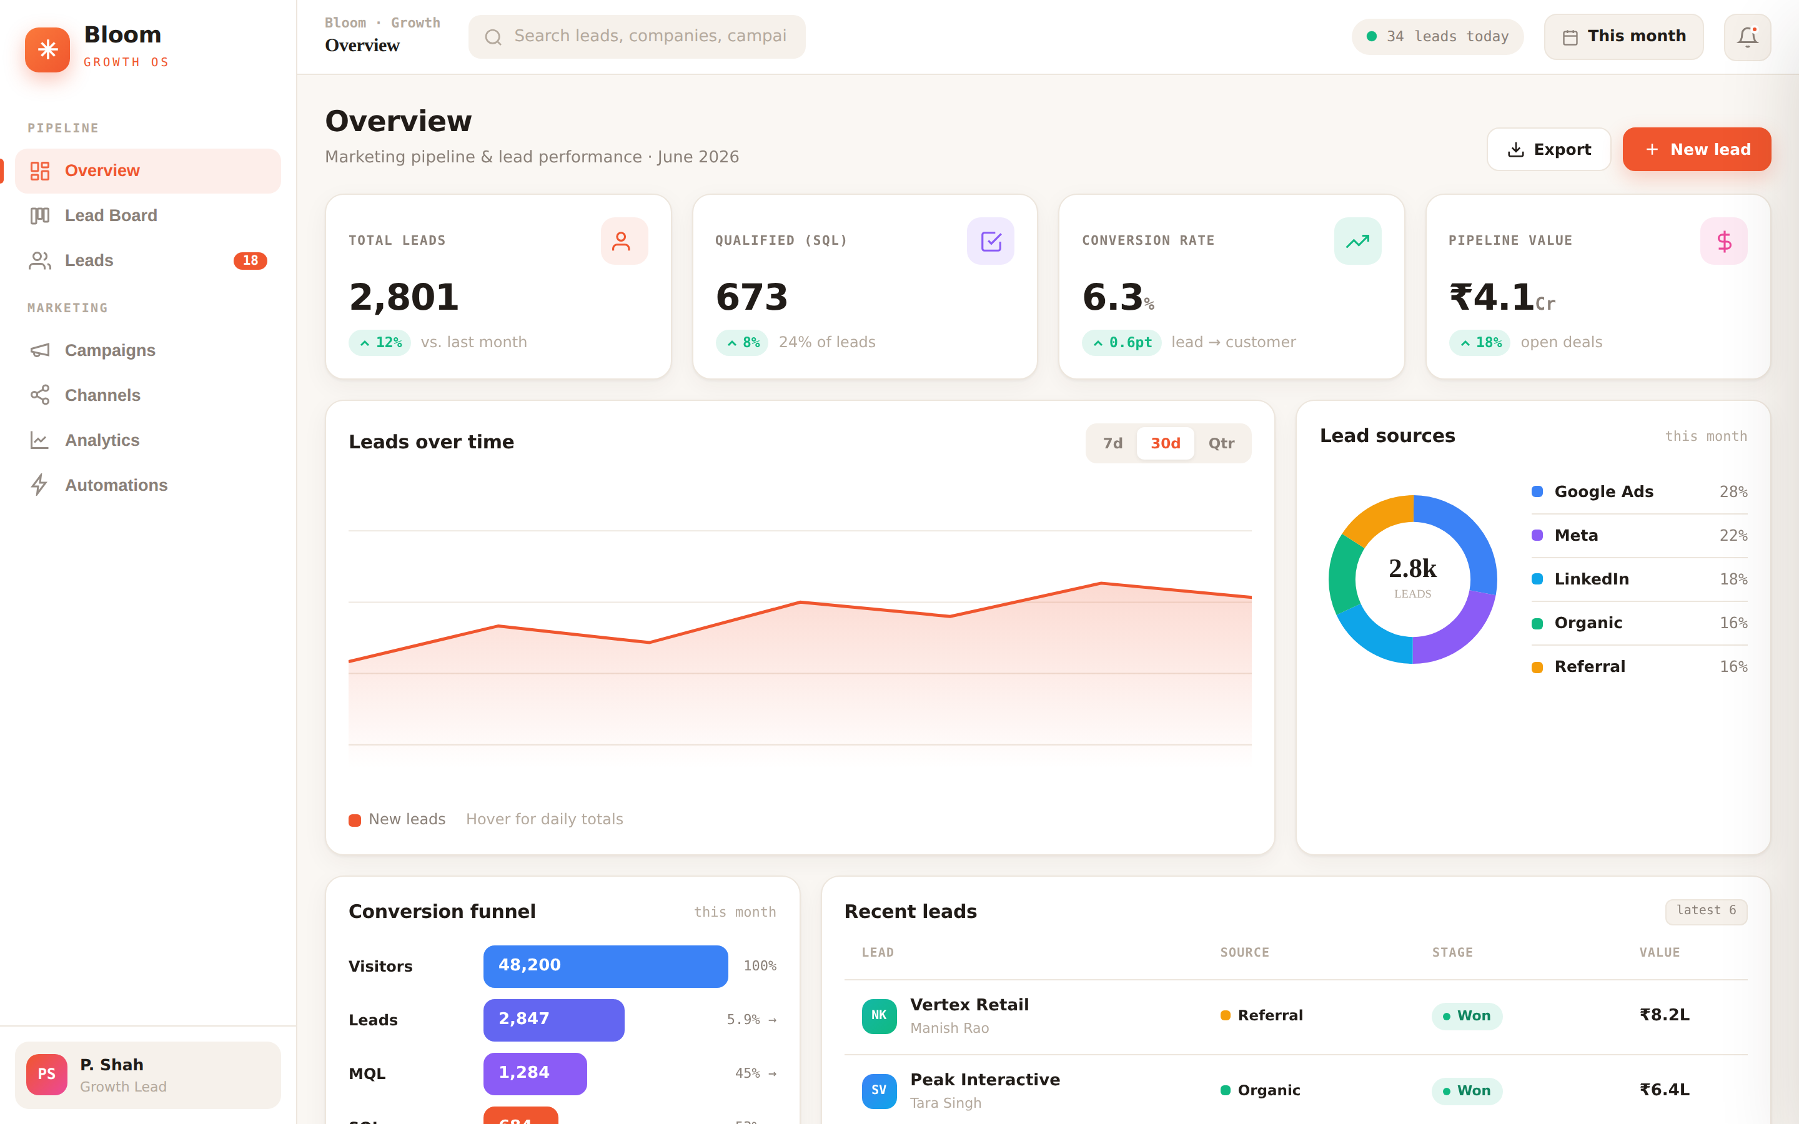The width and height of the screenshot is (1799, 1124).
Task: Click the 18% badge on Pipeline Value
Action: (x=1479, y=343)
